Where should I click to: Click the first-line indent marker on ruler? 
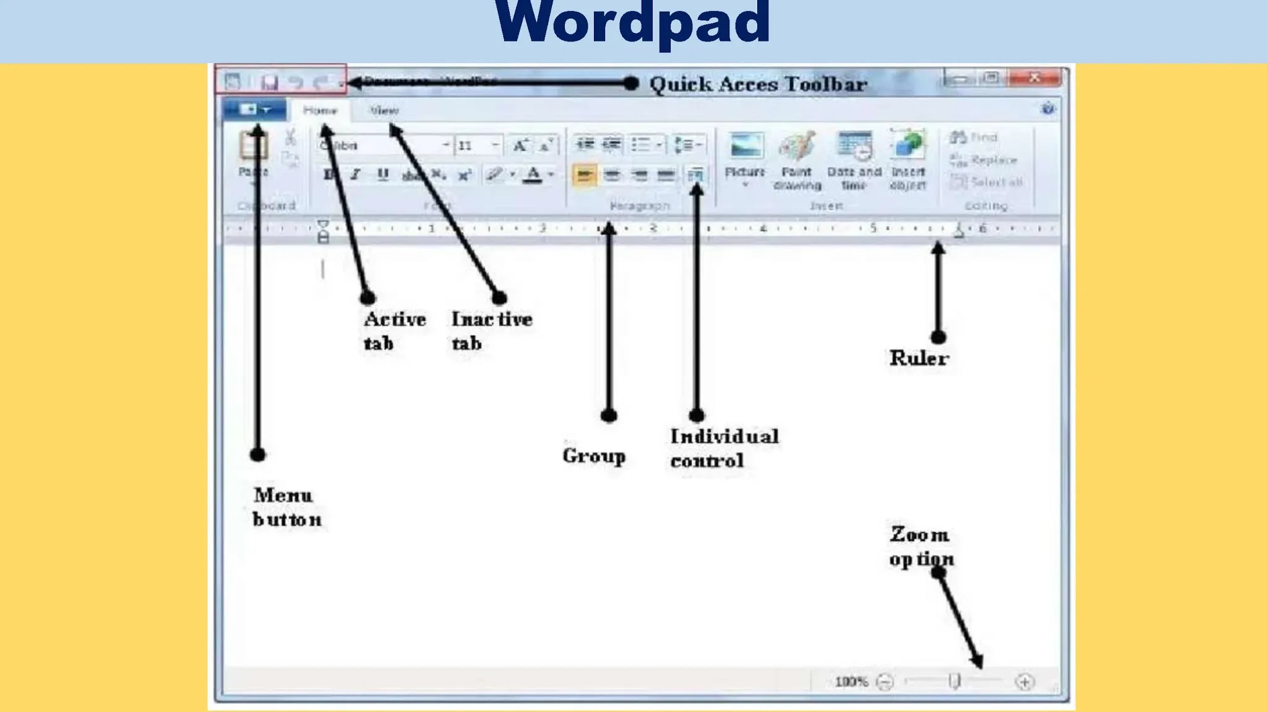(323, 224)
